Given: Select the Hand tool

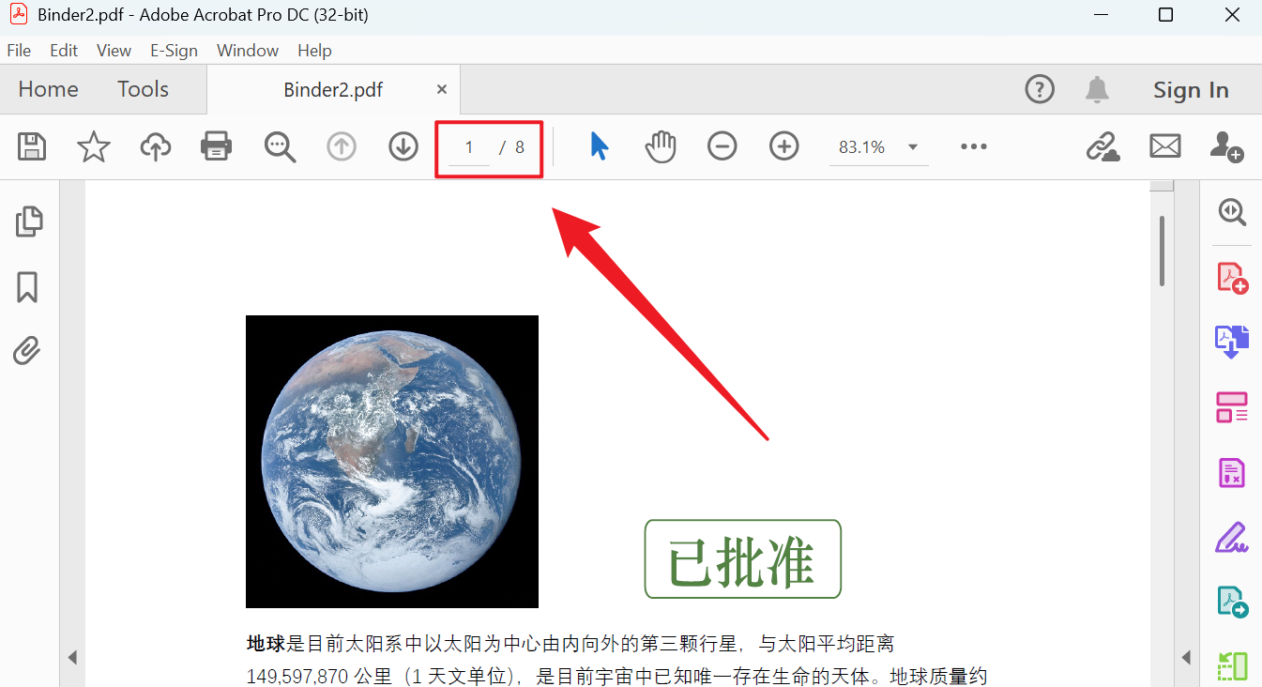Looking at the screenshot, I should (660, 146).
